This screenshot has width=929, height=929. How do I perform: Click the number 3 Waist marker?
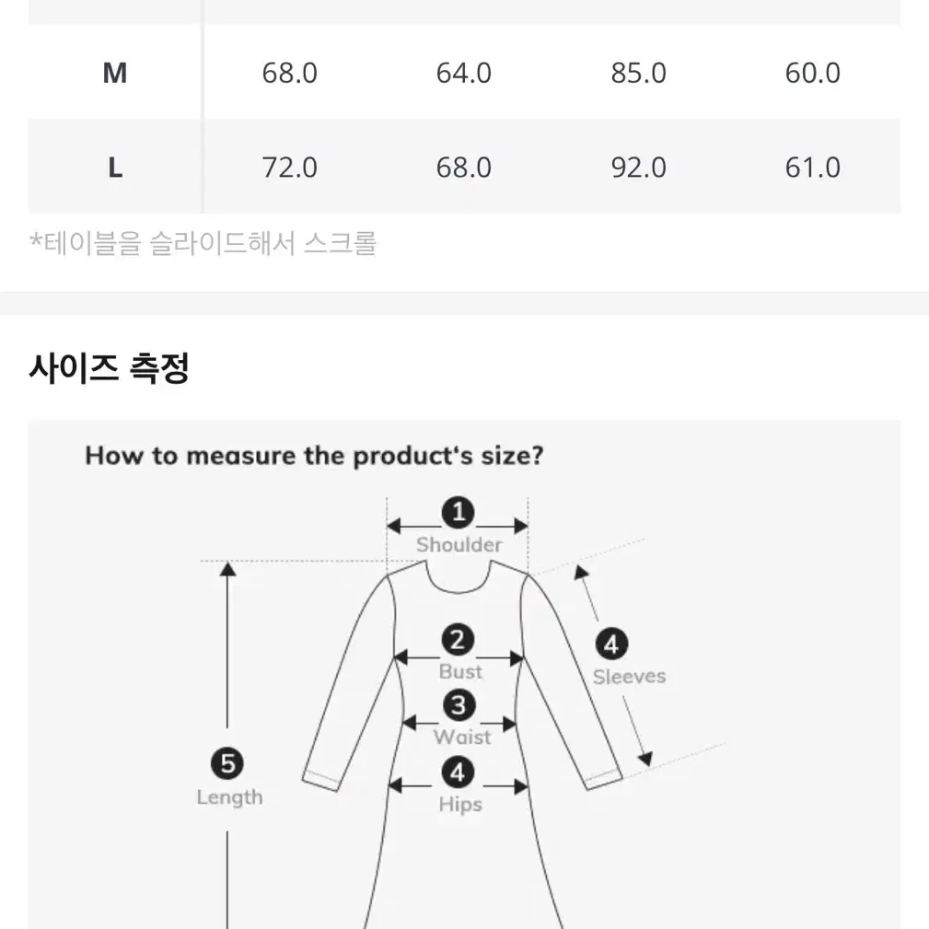tap(459, 705)
